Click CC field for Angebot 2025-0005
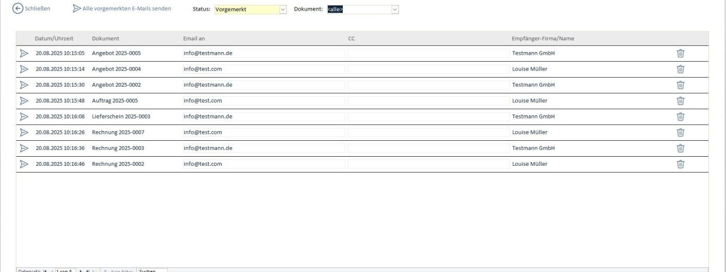726x272 pixels. click(x=428, y=53)
